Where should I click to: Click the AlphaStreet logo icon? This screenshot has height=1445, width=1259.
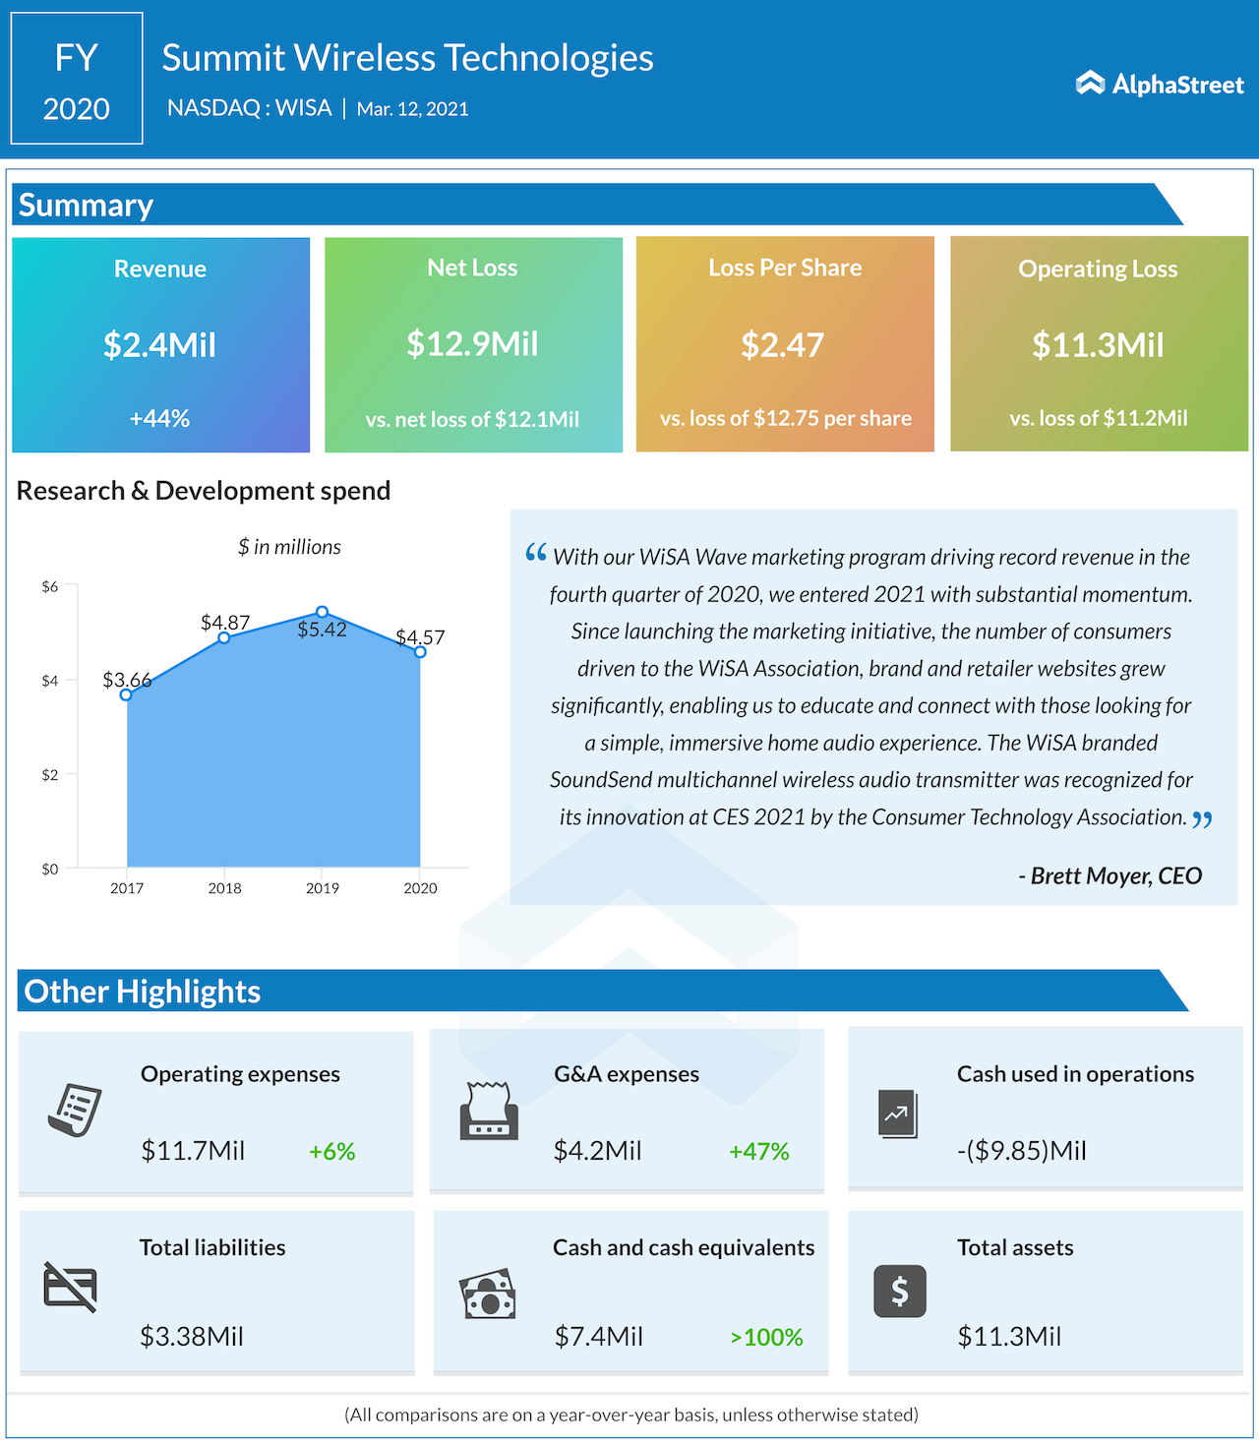1090,84
